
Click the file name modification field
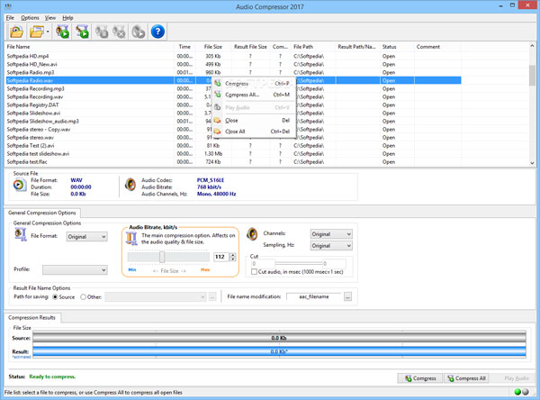tap(314, 296)
